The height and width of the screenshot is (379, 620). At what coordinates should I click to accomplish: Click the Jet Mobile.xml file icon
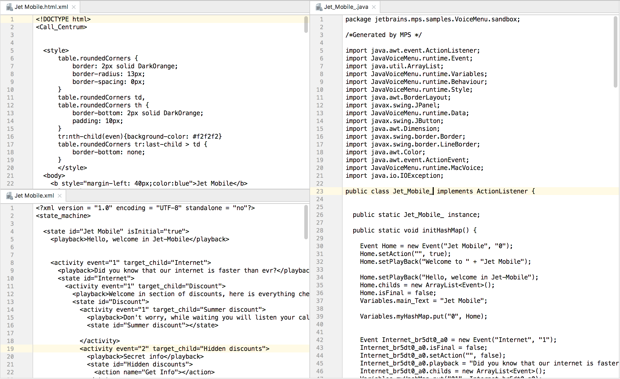click(x=9, y=196)
